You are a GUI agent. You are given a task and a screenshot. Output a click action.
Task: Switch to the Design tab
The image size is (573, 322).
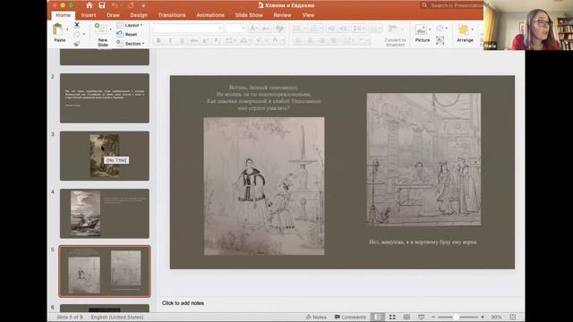point(139,15)
